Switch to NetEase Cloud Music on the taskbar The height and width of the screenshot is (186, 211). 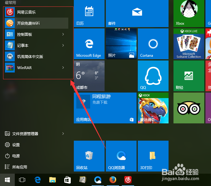(128, 180)
